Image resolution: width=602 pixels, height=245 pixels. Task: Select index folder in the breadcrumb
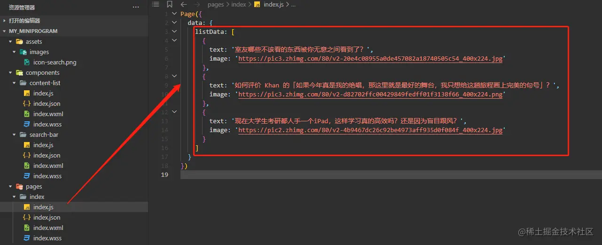tap(238, 4)
